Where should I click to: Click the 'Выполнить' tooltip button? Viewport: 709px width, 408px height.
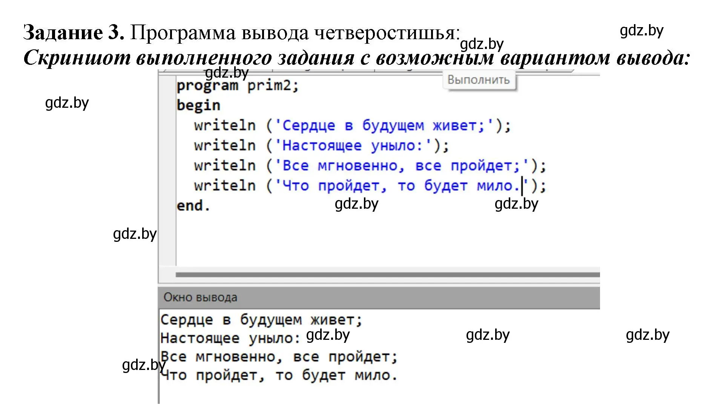coord(479,80)
